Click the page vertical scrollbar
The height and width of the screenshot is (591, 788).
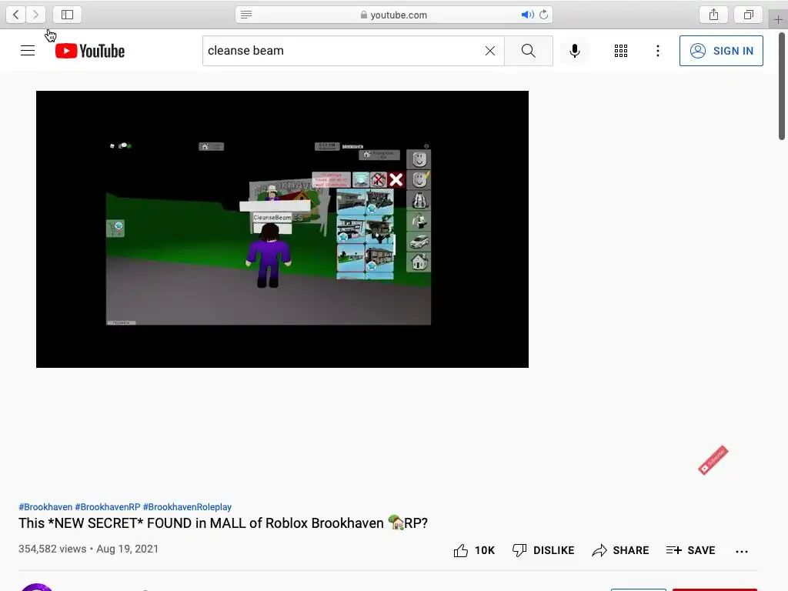pyautogui.click(x=782, y=85)
